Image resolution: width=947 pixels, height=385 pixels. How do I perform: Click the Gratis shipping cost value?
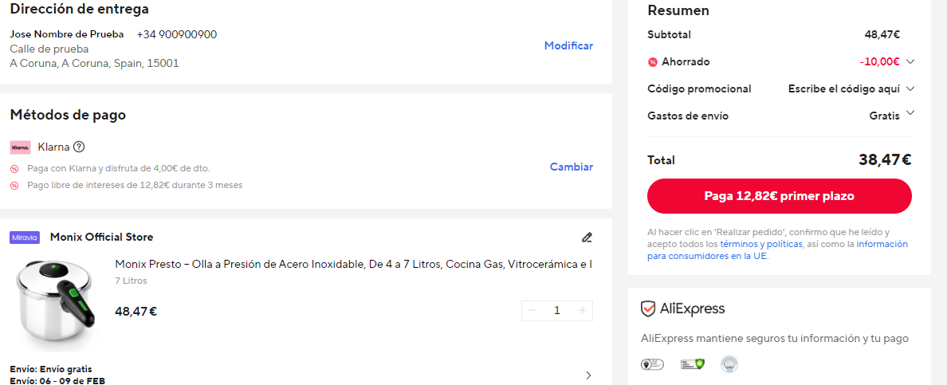tap(885, 116)
